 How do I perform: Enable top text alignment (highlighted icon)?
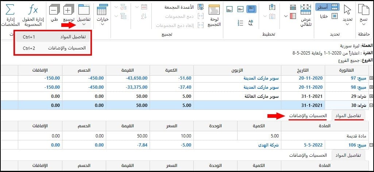click(251, 9)
